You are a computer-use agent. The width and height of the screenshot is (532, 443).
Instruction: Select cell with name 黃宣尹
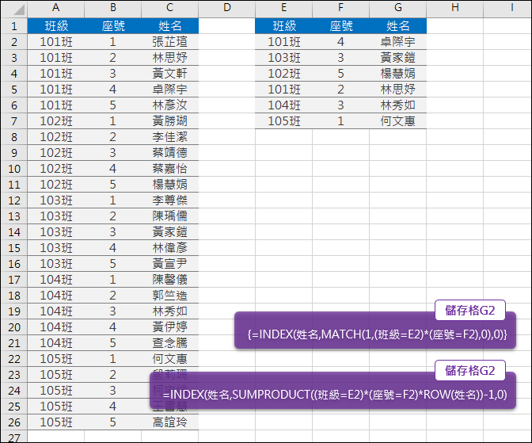coord(170,264)
